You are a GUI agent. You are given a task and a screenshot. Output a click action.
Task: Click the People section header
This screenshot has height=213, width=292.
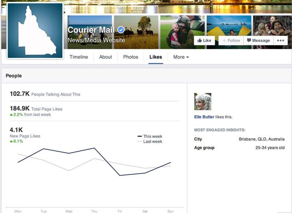pyautogui.click(x=14, y=76)
